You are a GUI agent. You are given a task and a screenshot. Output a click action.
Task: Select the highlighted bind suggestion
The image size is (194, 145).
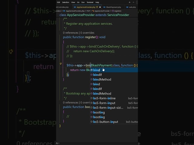pos(114,70)
